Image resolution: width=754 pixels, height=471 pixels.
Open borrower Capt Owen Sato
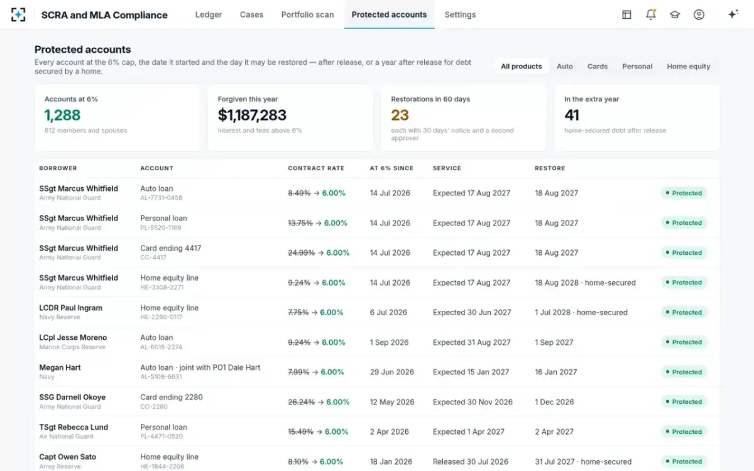67,457
